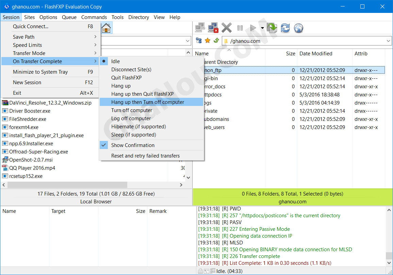The width and height of the screenshot is (393, 275).
Task: Open the Directory menu
Action: [x=138, y=17]
